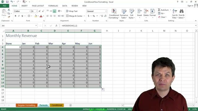The image size is (198, 111).
Task: Click Decrease Decimal icon
Action: (105, 16)
